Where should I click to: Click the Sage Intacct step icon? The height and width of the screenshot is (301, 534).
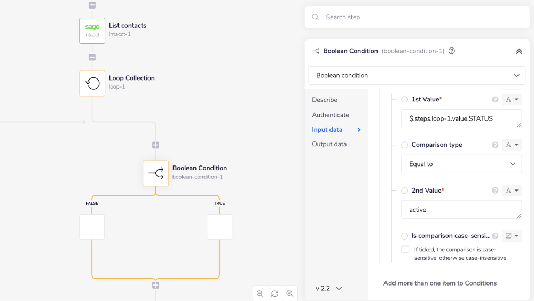point(92,30)
